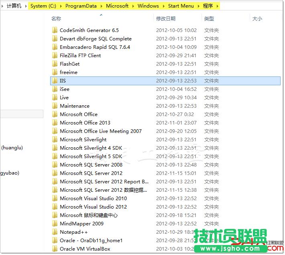
Task: Click the Devart dbForge SQL Complete folder icon
Action: click(55, 38)
